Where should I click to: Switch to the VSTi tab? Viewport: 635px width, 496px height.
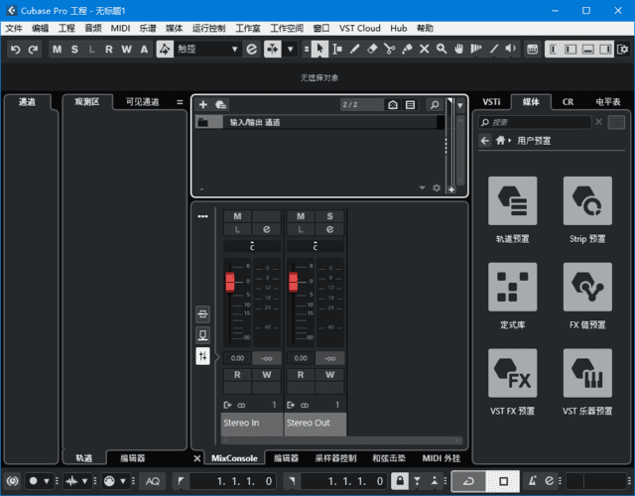pyautogui.click(x=491, y=102)
